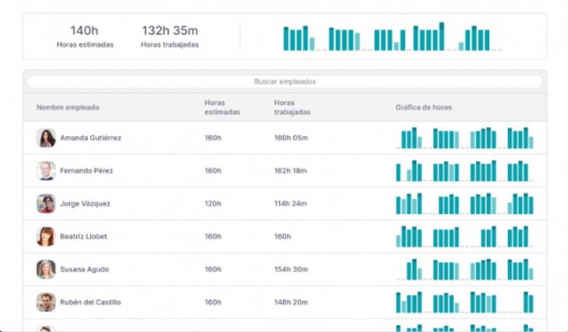Click the 140h estimated hours summary
This screenshot has width=568, height=332.
point(85,36)
